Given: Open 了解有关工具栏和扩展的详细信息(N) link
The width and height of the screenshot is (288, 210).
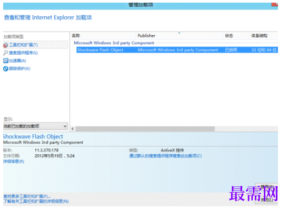Looking at the screenshot, I should tap(36, 202).
